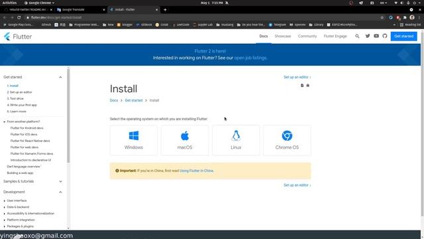This screenshot has width=424, height=239.
Task: Close the Google Translate tab
Action: [x=104, y=9]
